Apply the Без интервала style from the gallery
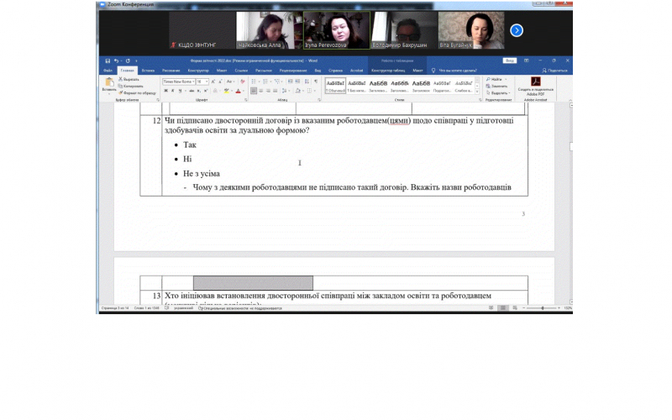This screenshot has height=420, width=672. coord(356,86)
